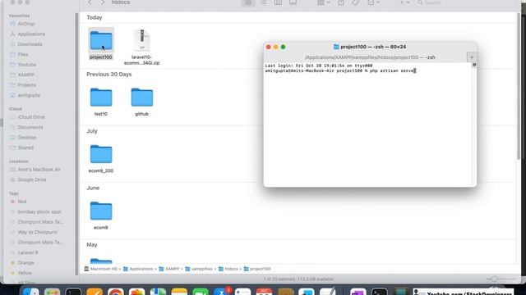Open Documents in the sidebar
The width and height of the screenshot is (526, 295).
coord(30,128)
